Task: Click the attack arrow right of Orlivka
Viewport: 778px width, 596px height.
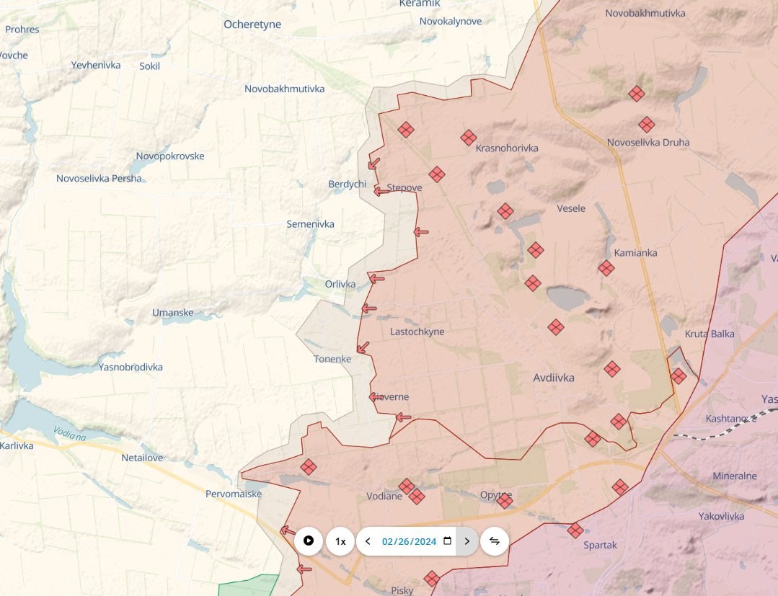Action: (x=376, y=279)
